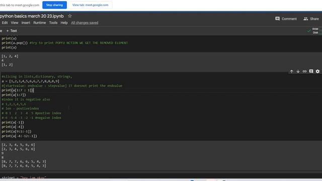Click the code line print(a.pop())
322x181 pixels.
point(15,43)
